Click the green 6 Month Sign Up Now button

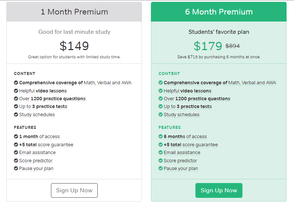coord(219,190)
